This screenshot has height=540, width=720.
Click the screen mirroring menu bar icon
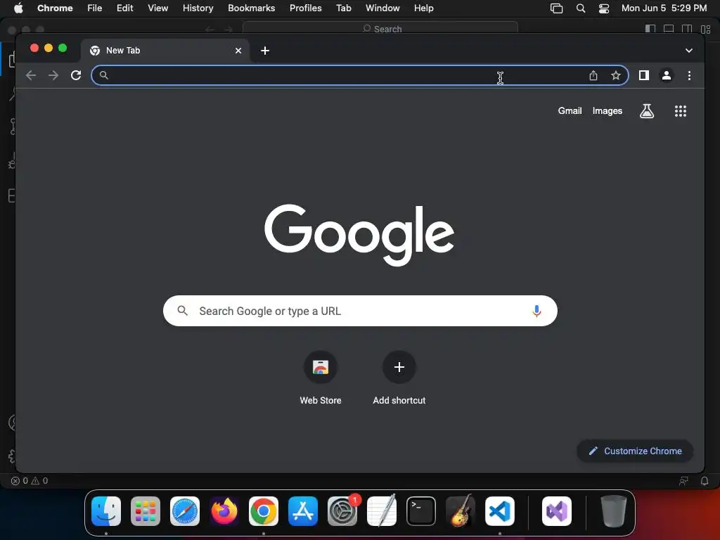[x=557, y=8]
